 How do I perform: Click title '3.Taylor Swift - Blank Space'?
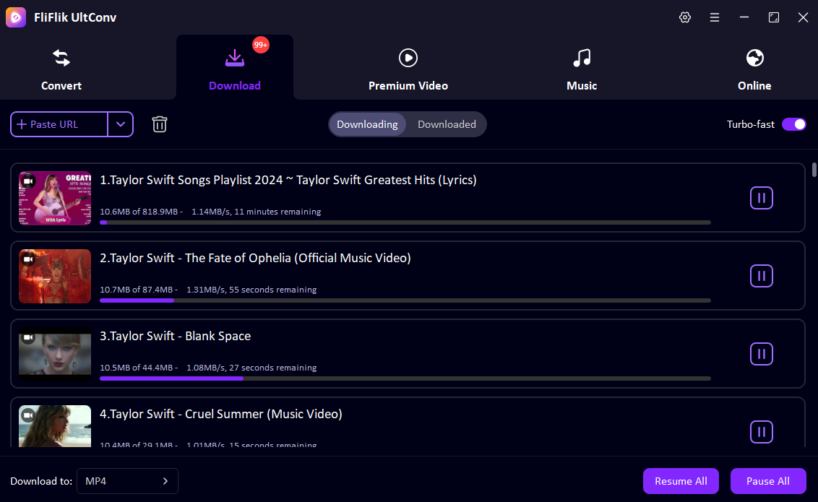coord(176,336)
